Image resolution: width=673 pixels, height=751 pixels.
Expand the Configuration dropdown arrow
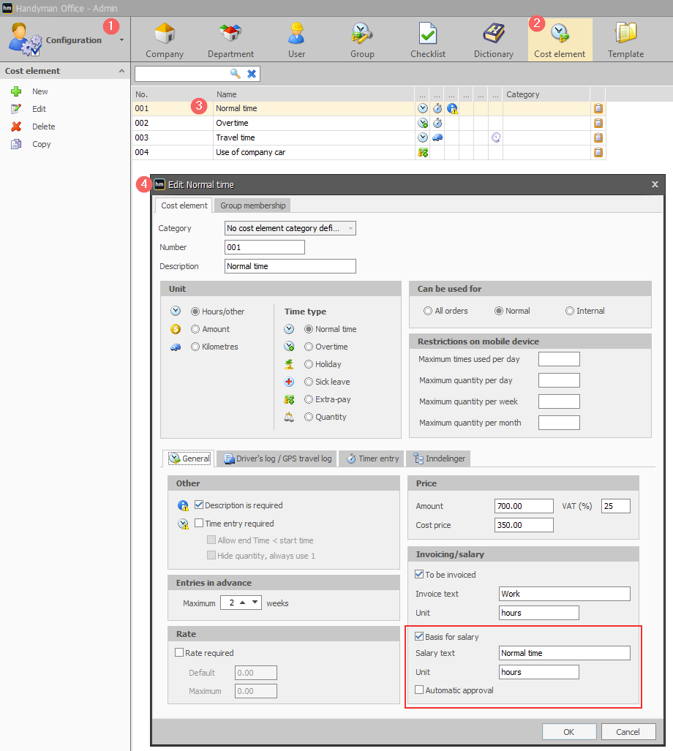121,40
